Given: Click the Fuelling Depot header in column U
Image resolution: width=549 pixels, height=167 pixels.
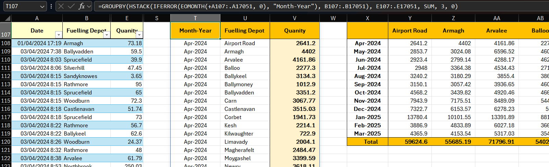Looking at the screenshot, I should coord(245,30).
